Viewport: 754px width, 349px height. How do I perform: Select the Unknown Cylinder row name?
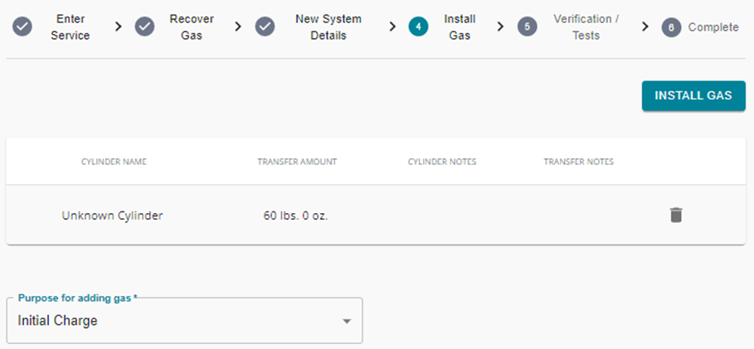pyautogui.click(x=112, y=216)
